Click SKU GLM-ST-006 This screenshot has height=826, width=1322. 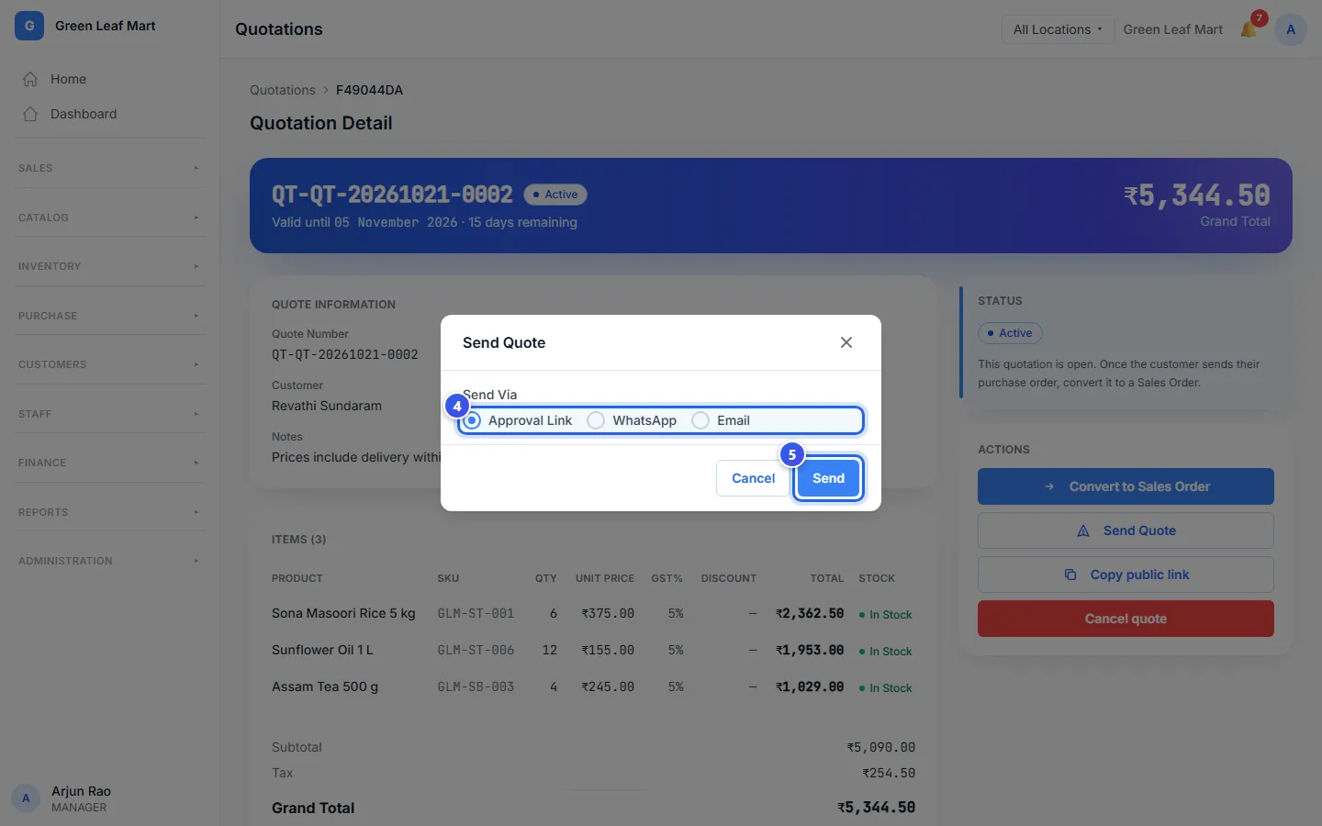[476, 650]
